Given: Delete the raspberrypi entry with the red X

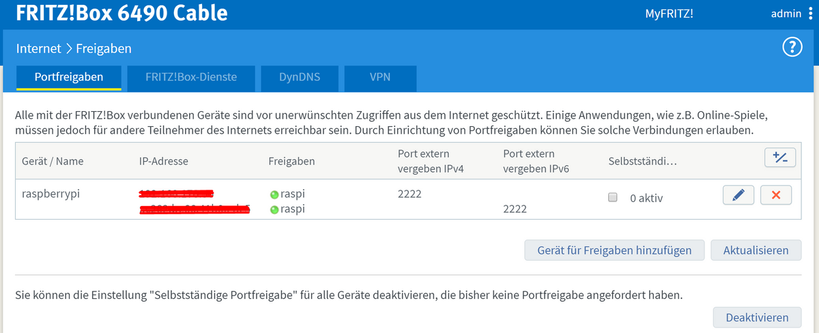Looking at the screenshot, I should click(x=775, y=195).
